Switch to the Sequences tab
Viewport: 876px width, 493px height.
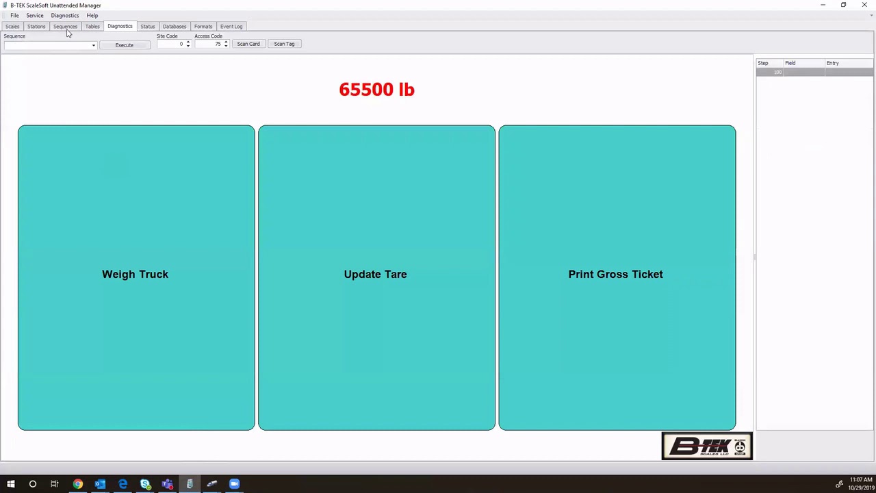65,27
